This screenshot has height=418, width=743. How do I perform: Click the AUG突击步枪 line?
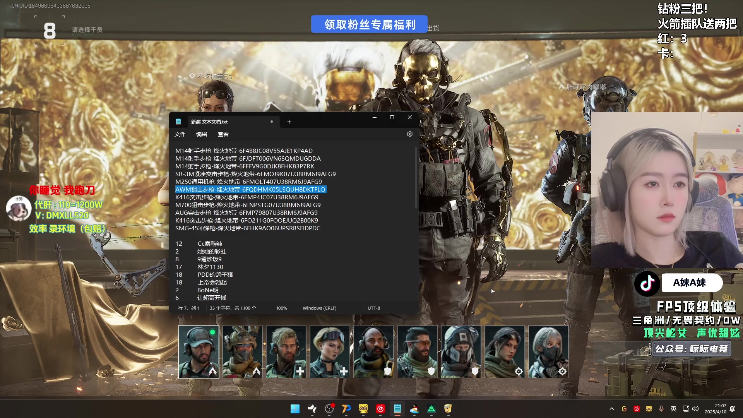[x=247, y=212]
